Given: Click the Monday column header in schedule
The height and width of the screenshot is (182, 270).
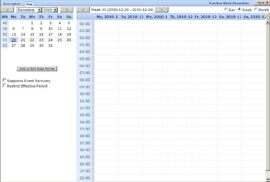Looking at the screenshot, I should 107,17.
